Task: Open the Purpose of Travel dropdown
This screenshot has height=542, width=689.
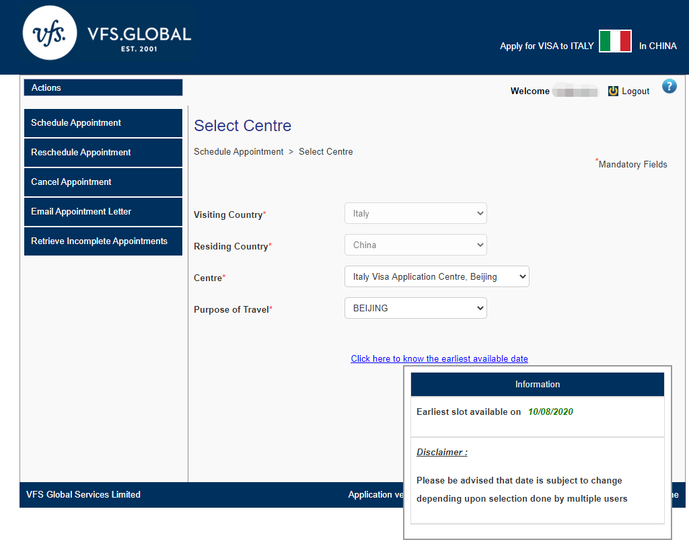Action: 416,308
